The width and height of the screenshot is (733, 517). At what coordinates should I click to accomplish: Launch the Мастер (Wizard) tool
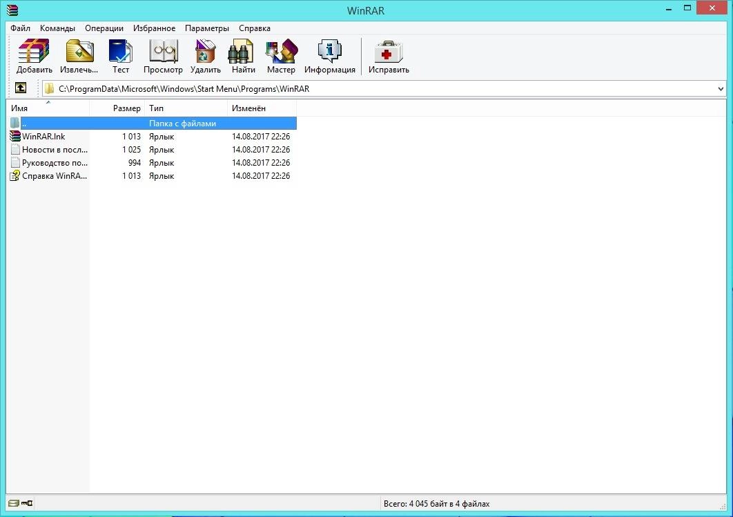pos(282,51)
